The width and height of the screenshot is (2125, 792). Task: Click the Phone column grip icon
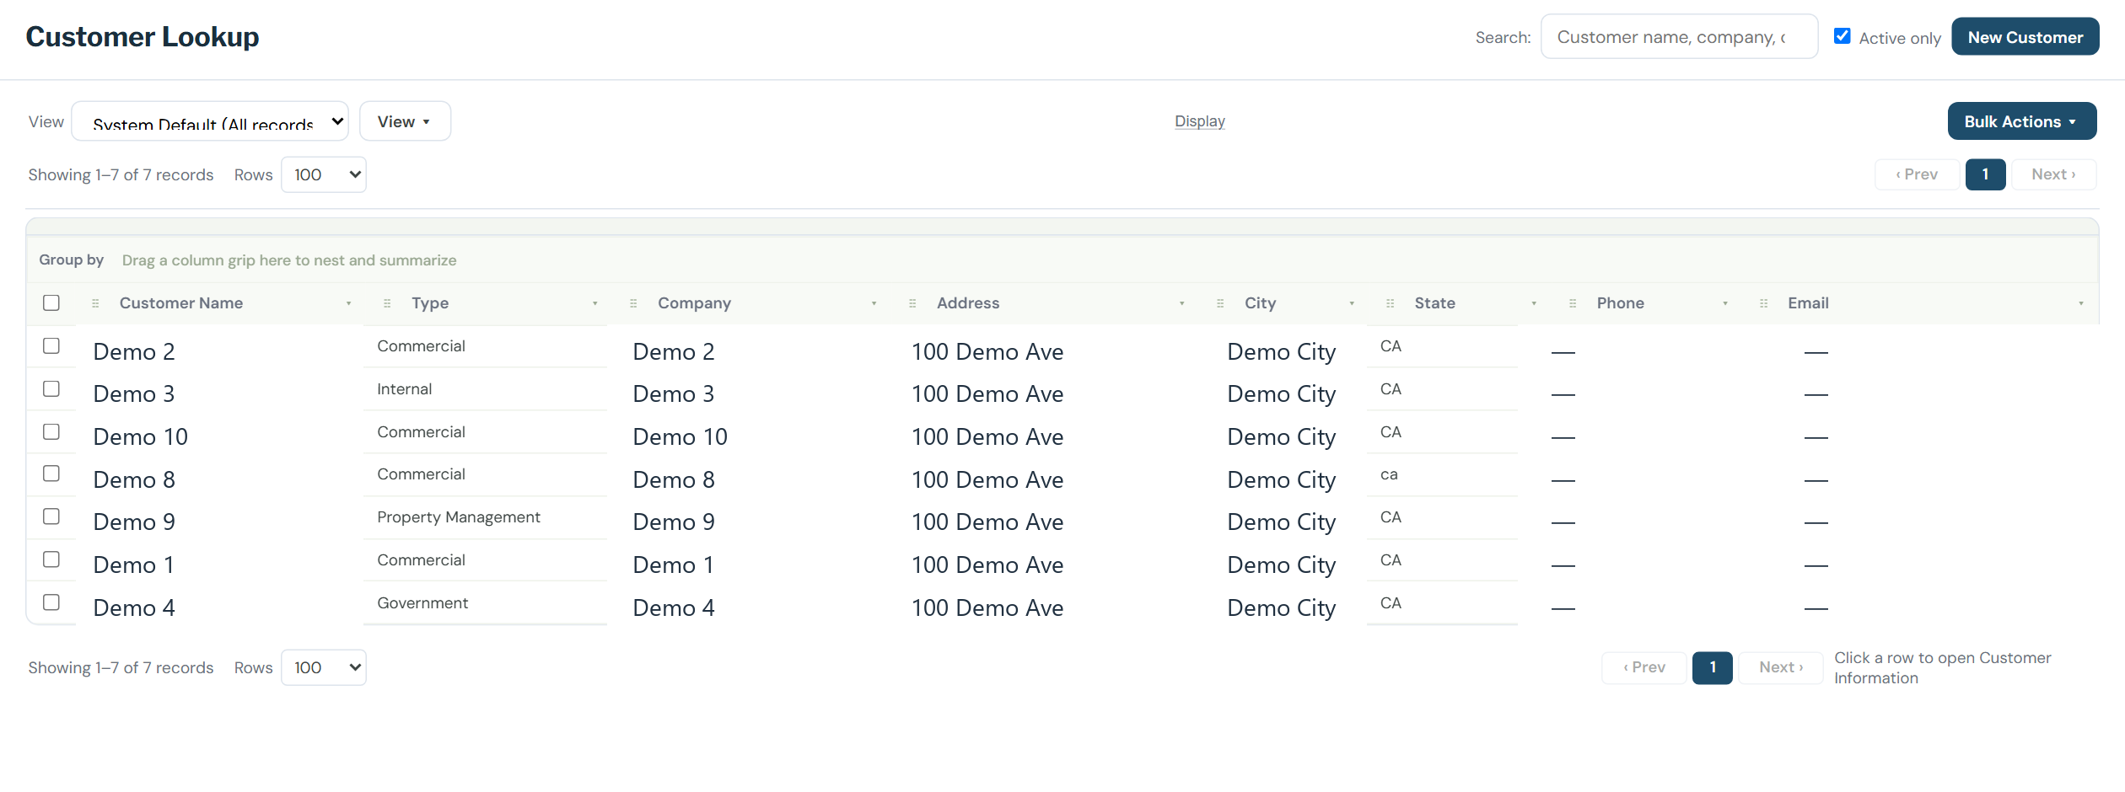[x=1573, y=303]
